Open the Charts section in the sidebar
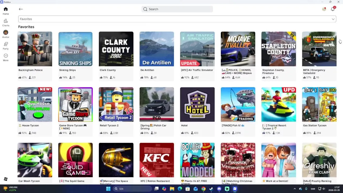343x193 pixels. tap(6, 23)
